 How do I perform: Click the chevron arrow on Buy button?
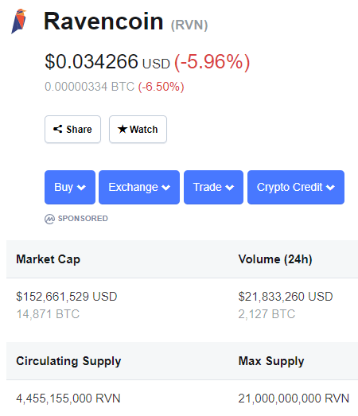(x=81, y=188)
